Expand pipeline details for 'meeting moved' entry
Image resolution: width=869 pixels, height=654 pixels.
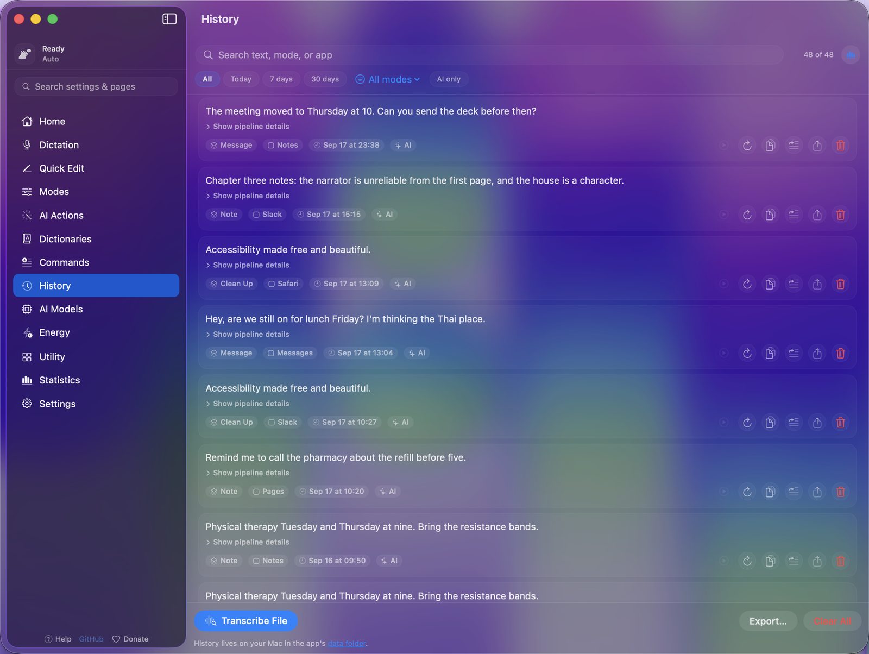point(247,127)
